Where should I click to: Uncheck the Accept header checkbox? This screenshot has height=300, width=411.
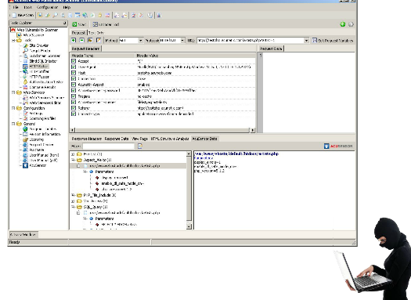(74, 61)
